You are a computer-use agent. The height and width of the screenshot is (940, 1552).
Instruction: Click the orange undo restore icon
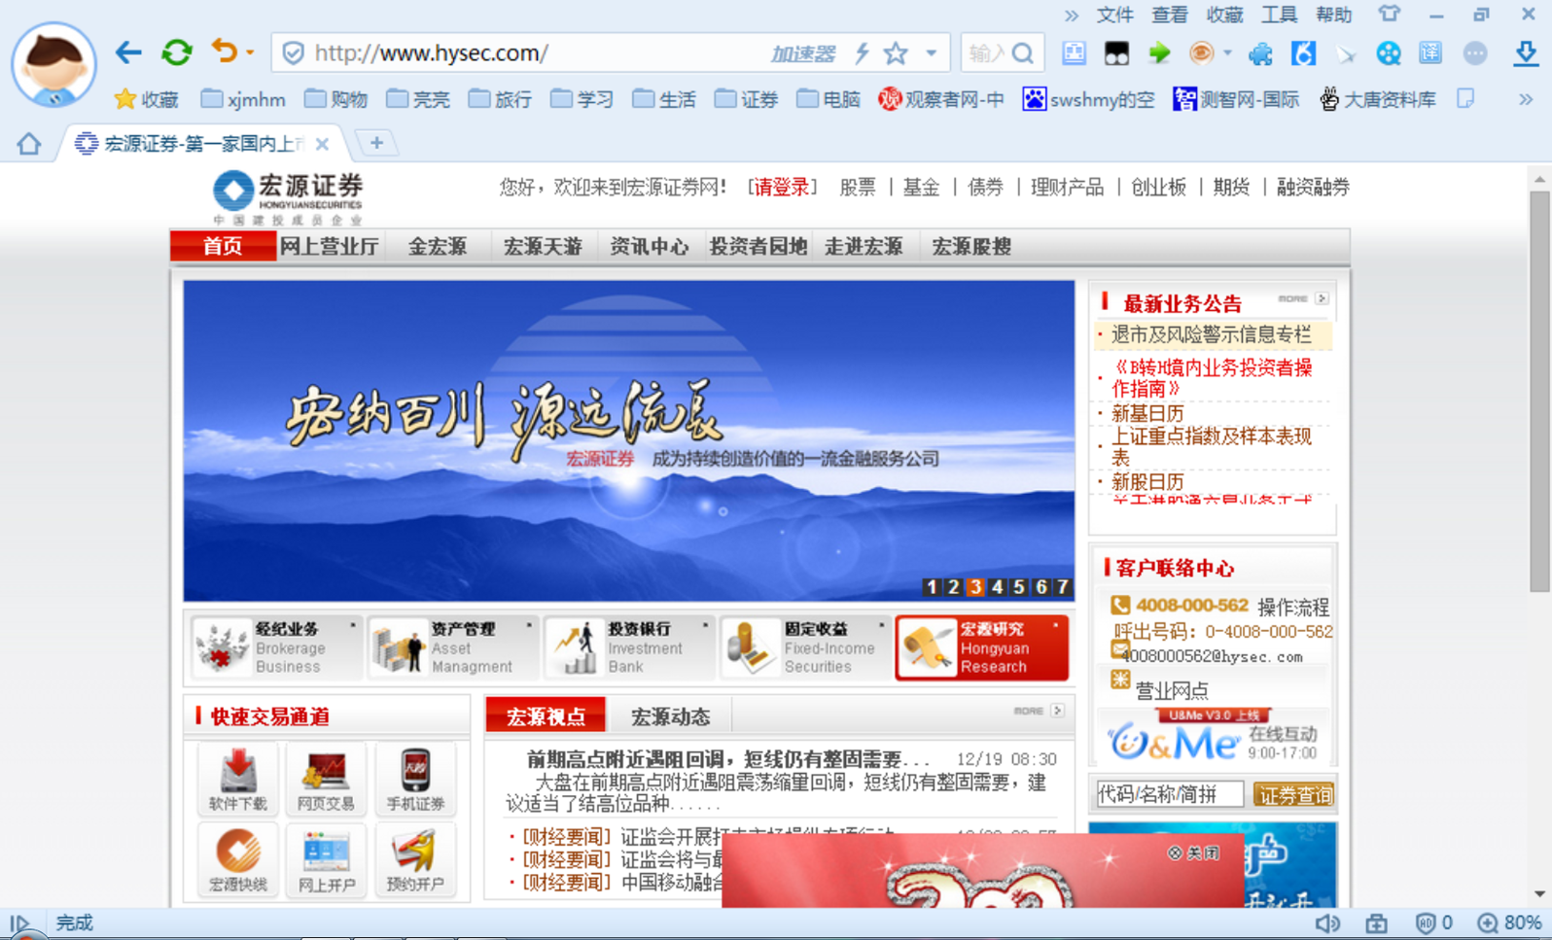pos(225,52)
